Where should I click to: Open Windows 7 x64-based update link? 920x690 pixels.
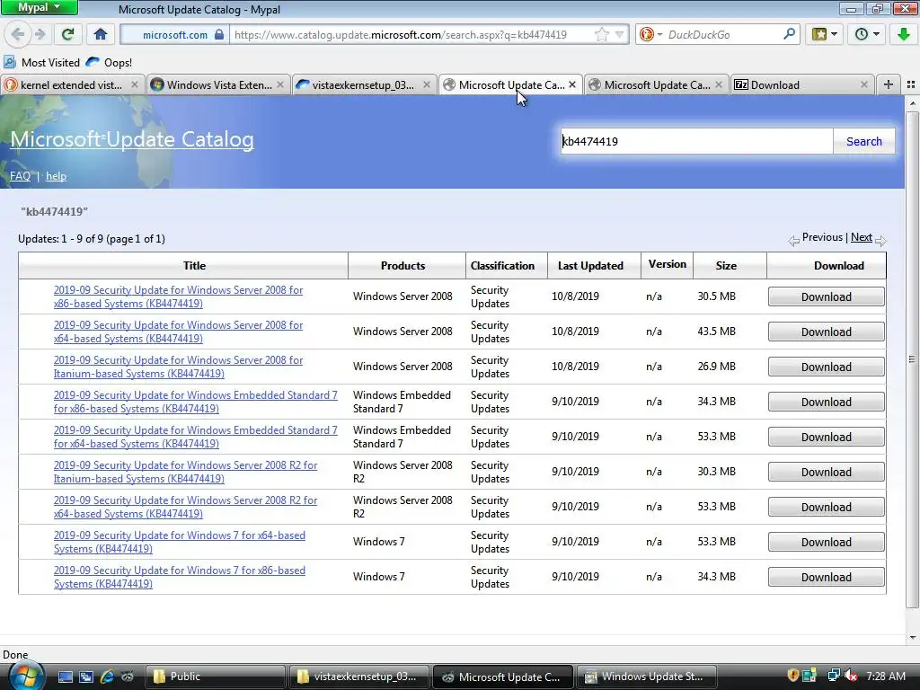point(180,542)
